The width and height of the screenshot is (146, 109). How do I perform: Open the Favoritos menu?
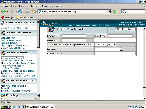pos(35,6)
